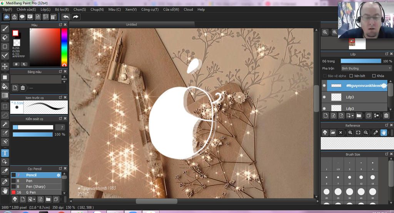The image size is (394, 213).
Task: Add new layer folder in Lớp panel
Action: 359,116
